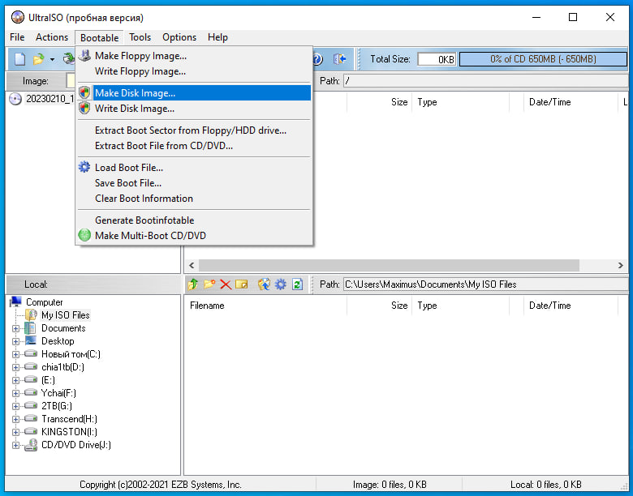This screenshot has height=496, width=633.
Task: Click the New image toolbar icon
Action: (19, 59)
